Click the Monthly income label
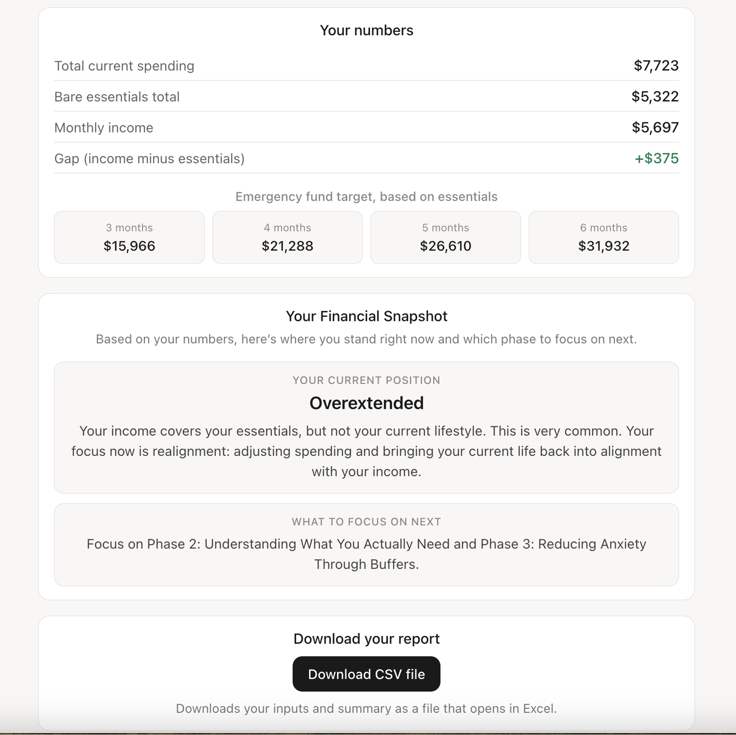 point(104,128)
